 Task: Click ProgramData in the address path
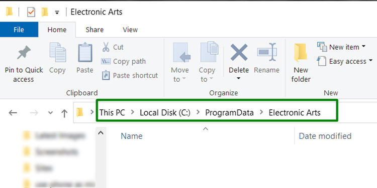[x=229, y=113]
